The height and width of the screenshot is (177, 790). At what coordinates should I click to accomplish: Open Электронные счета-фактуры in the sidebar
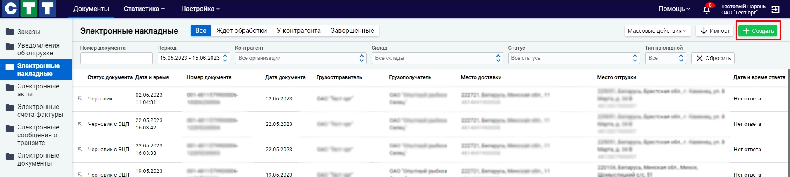pos(40,111)
